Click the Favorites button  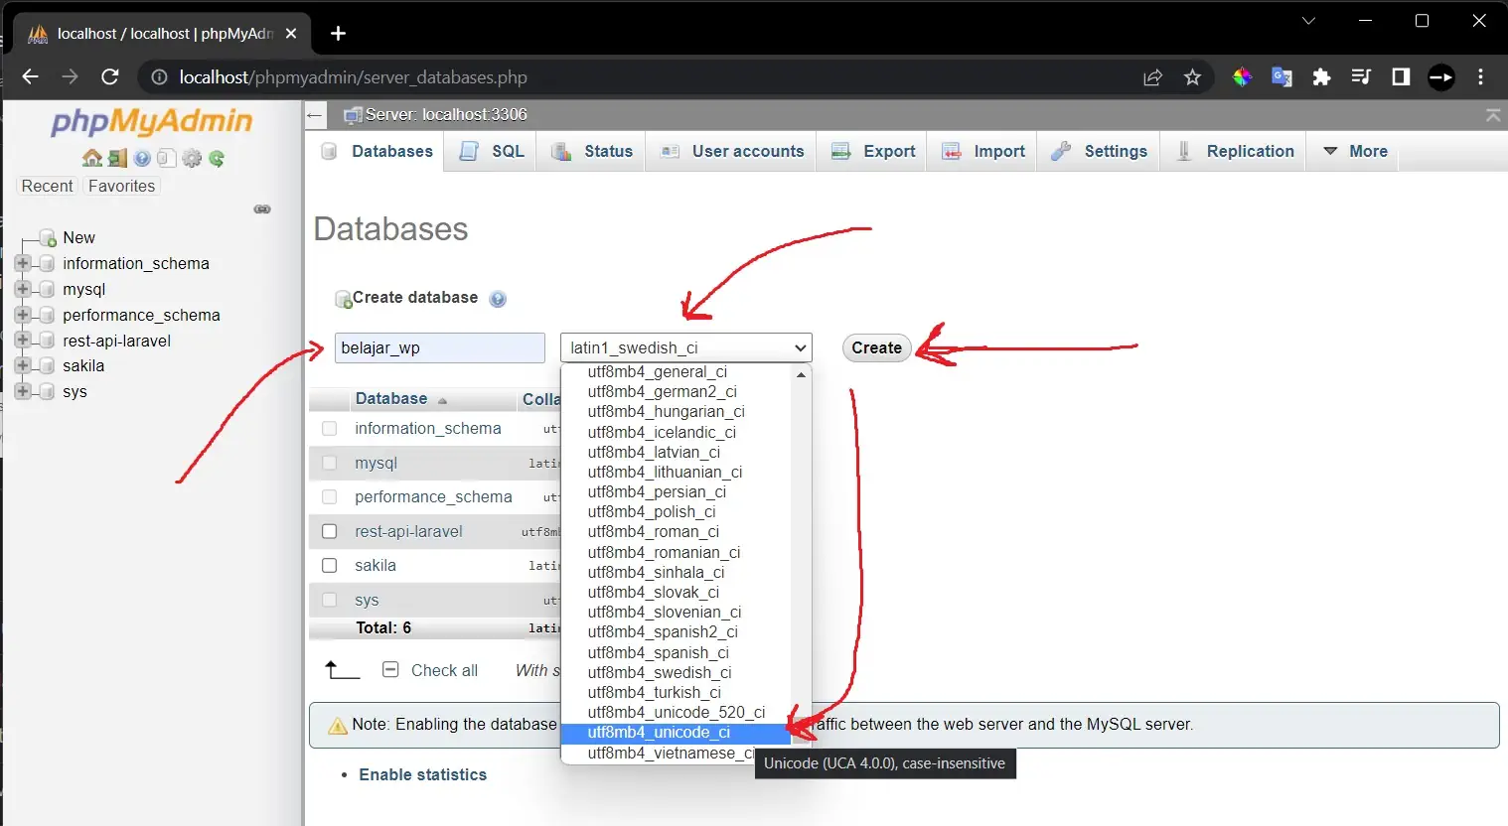tap(121, 187)
